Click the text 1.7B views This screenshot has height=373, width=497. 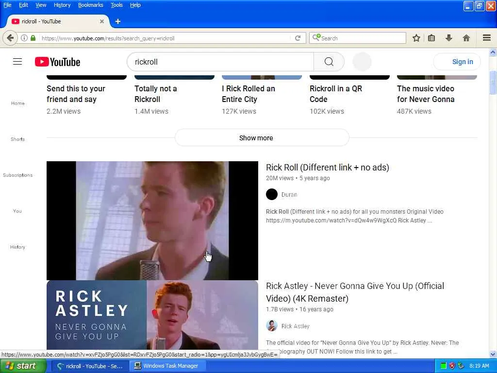pyautogui.click(x=280, y=309)
